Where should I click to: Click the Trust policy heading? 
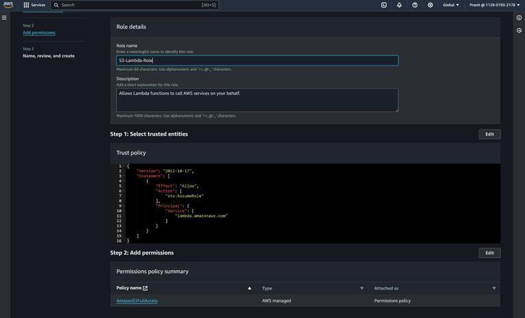click(x=131, y=153)
